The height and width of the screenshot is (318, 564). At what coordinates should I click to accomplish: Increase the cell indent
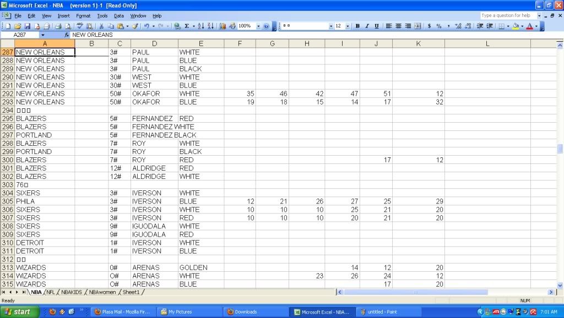click(x=490, y=26)
